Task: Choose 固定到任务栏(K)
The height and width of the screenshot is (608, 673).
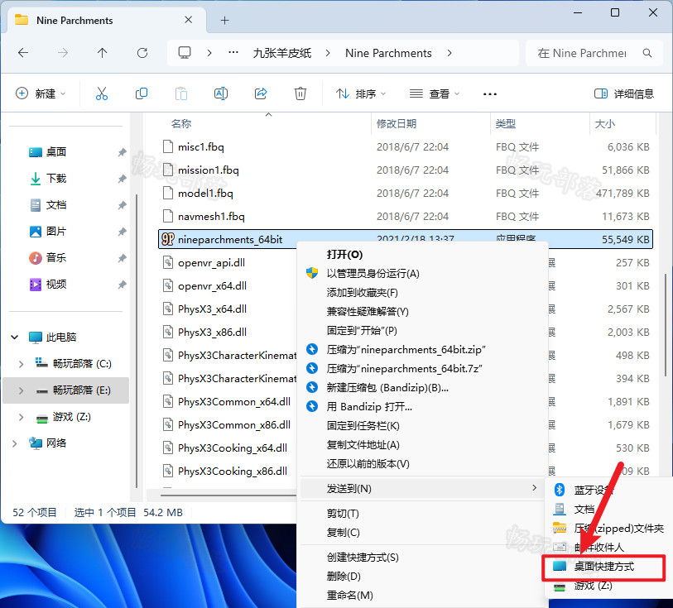Action: tap(424, 426)
